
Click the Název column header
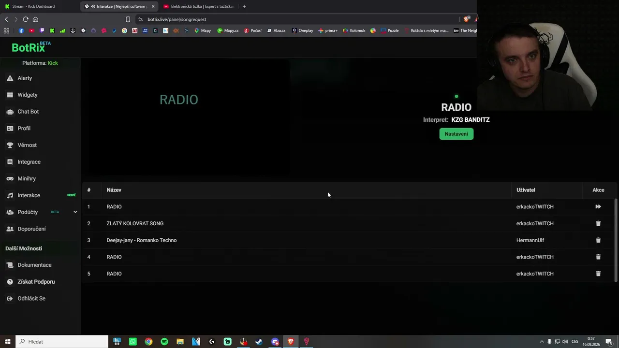(114, 190)
